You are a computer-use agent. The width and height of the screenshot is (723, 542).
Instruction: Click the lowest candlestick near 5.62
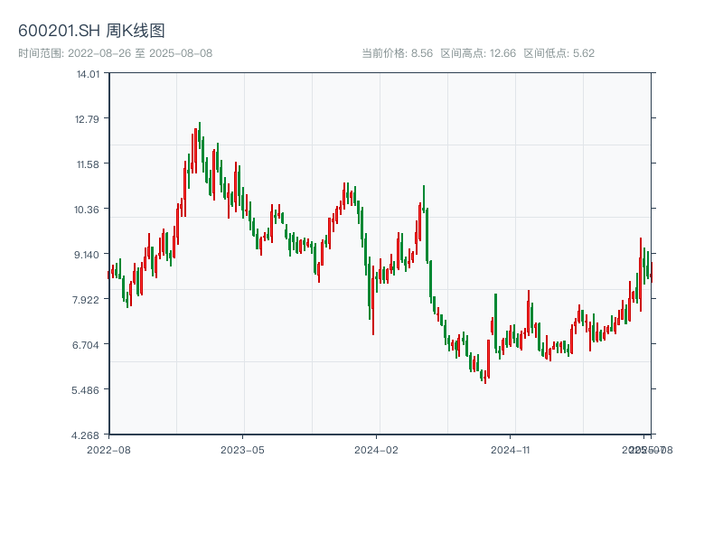coord(485,377)
